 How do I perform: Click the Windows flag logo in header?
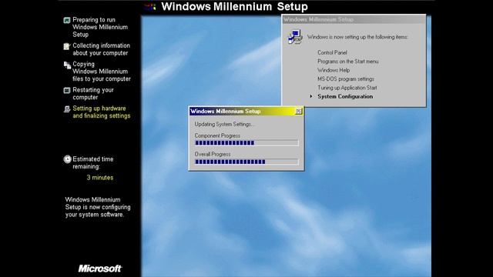pos(151,7)
